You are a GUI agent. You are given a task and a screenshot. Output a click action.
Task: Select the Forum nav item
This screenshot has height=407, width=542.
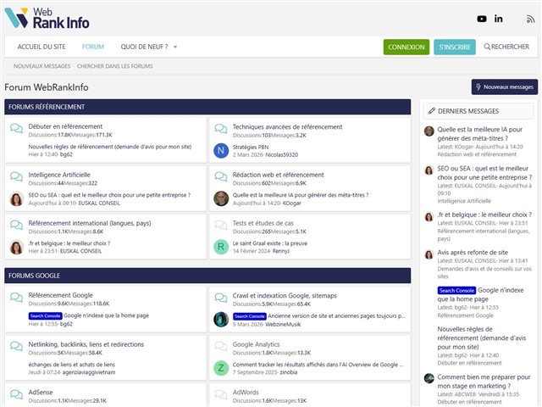click(93, 47)
